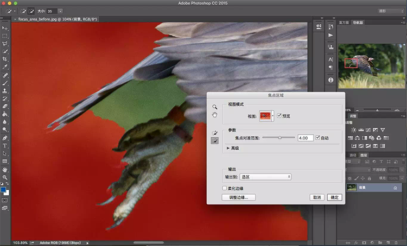Select the Polygonal Lasso tool
Image resolution: width=407 pixels, height=246 pixels.
coord(5,44)
